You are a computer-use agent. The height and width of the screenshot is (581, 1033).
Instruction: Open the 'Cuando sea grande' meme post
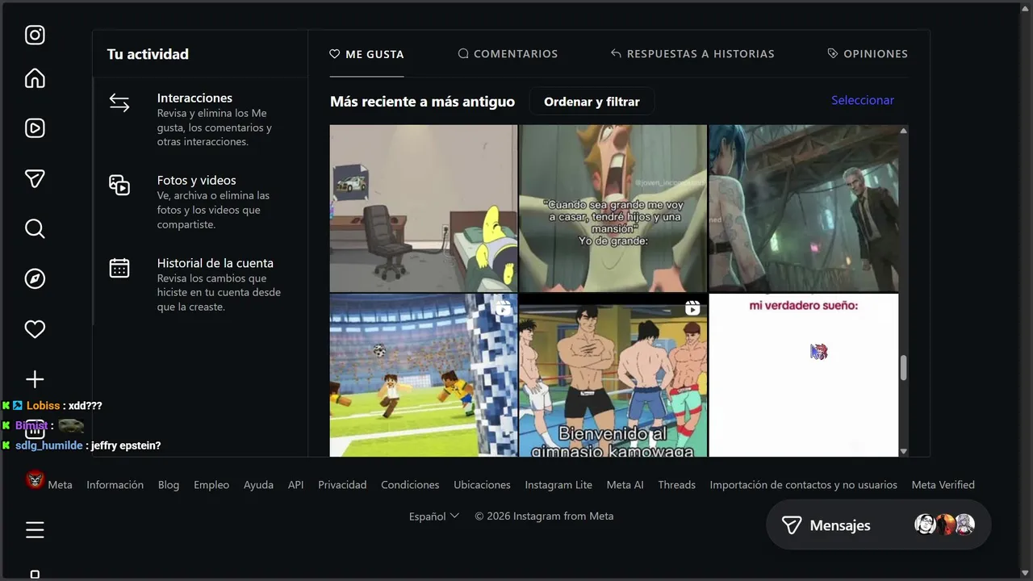pos(613,208)
